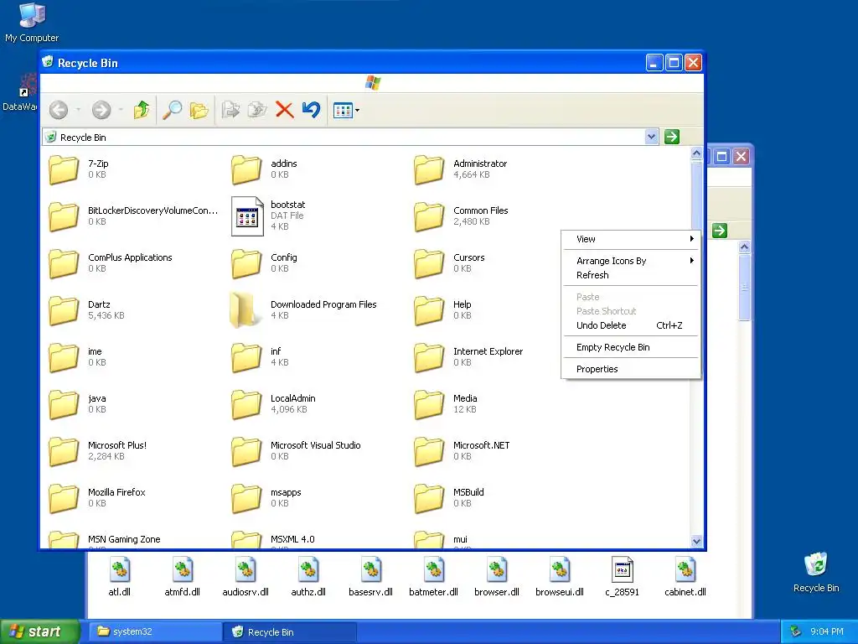Select the addins folder
The height and width of the screenshot is (644, 858).
pos(246,169)
